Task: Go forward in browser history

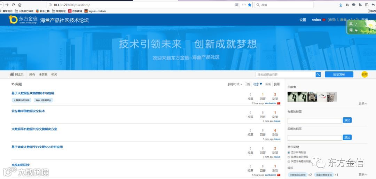Action: (7, 5)
